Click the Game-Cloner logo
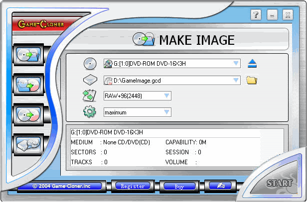Screen dimensions: 307x202 (x=41, y=24)
